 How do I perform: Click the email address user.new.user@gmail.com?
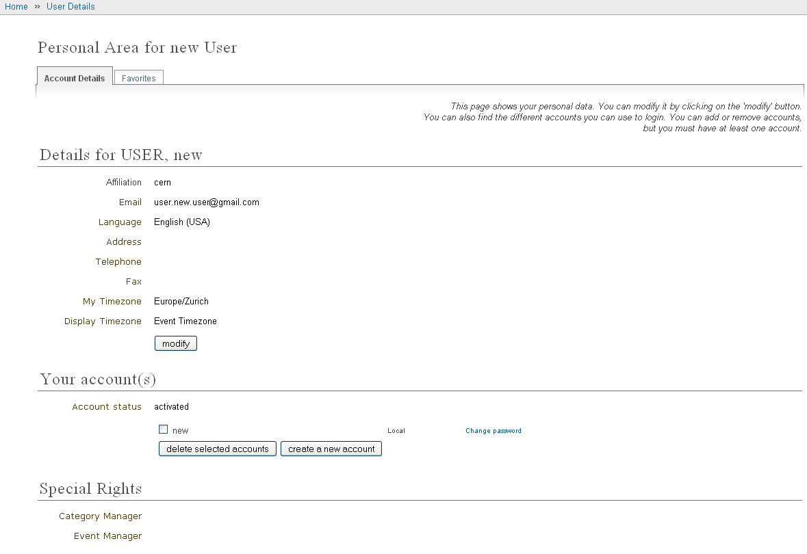point(206,202)
